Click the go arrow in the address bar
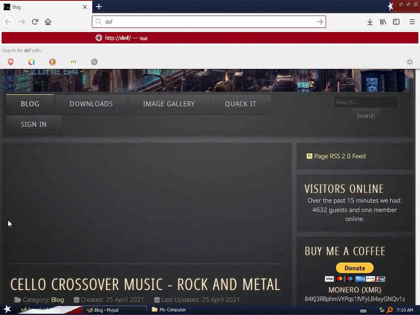This screenshot has width=420, height=315. (x=320, y=22)
